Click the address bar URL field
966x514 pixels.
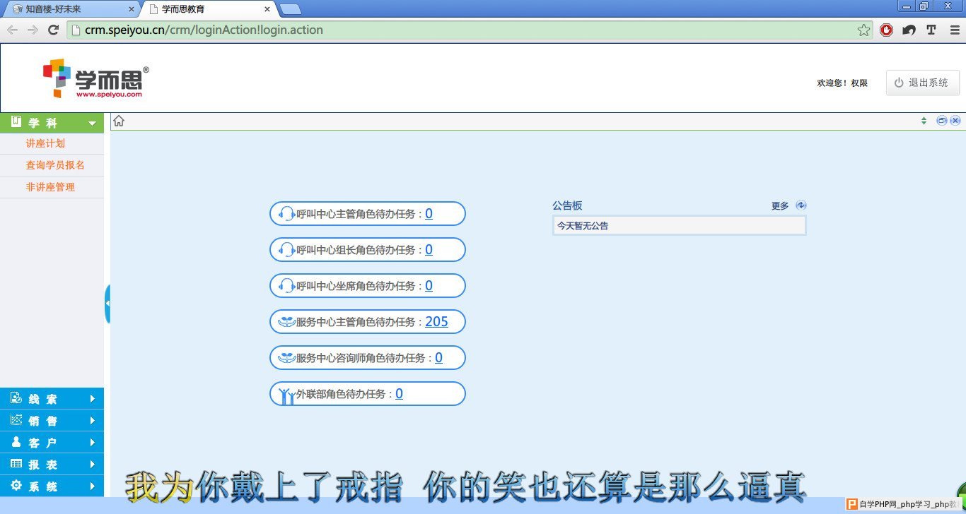point(470,30)
